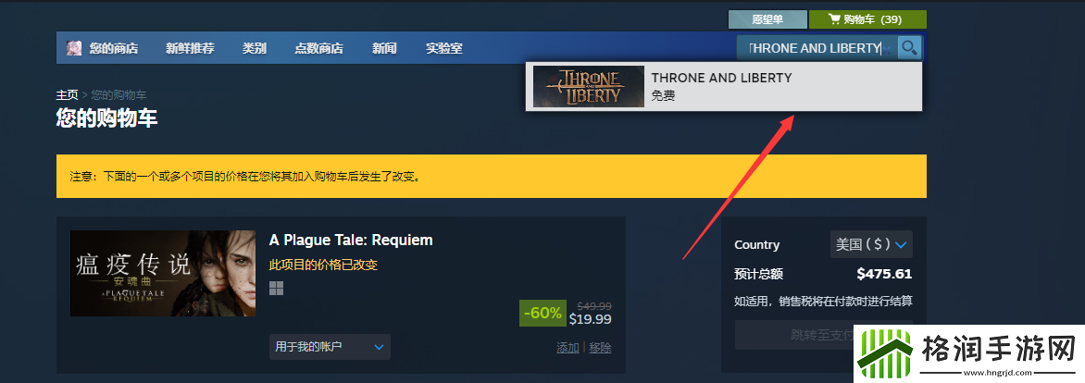1085x383 pixels.
Task: Open the 实验室 menu item
Action: point(444,48)
